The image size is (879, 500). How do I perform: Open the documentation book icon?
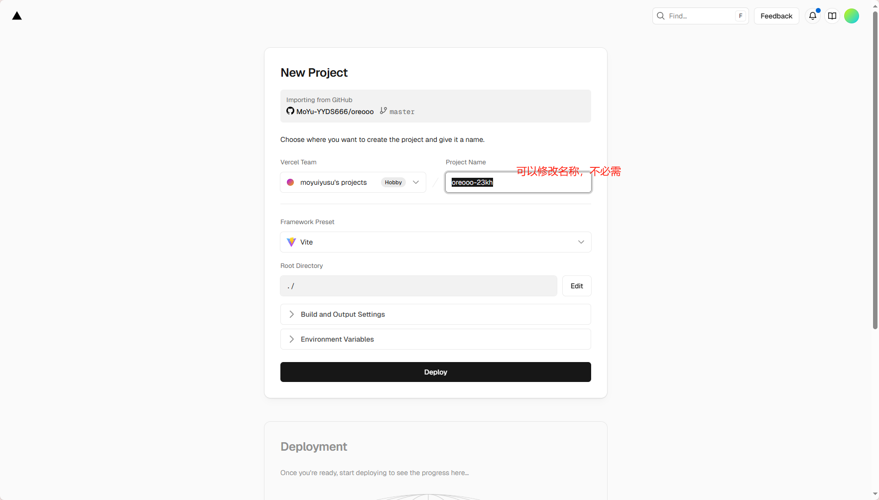point(832,16)
